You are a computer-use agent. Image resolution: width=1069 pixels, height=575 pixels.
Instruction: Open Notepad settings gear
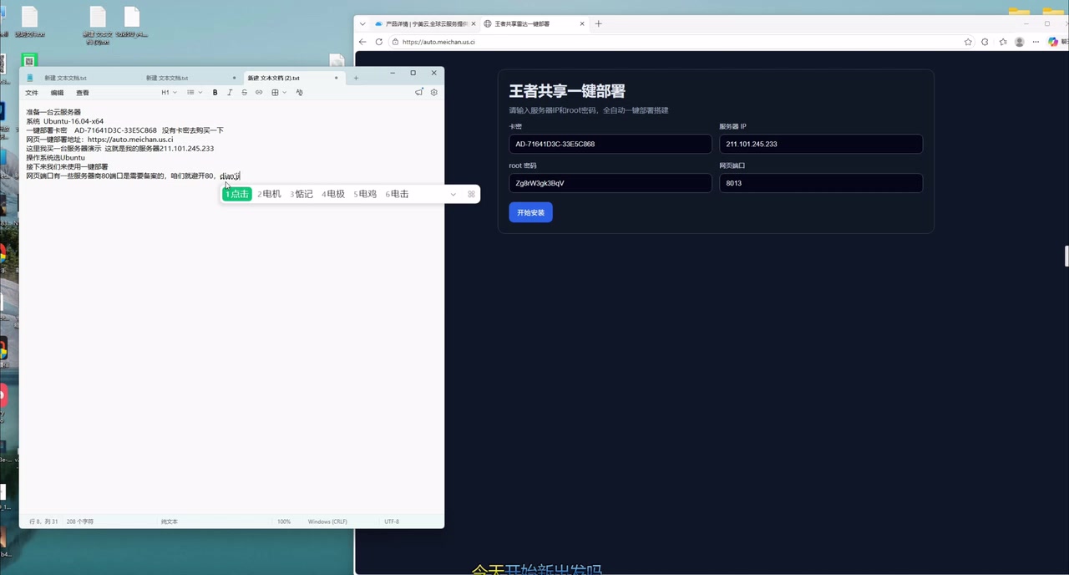pyautogui.click(x=433, y=93)
